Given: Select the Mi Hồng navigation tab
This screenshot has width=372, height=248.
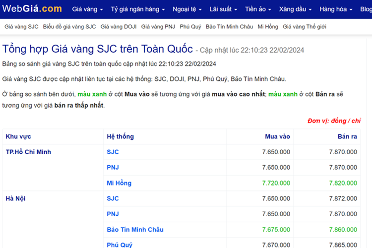Looking at the screenshot, I should click(x=268, y=27).
